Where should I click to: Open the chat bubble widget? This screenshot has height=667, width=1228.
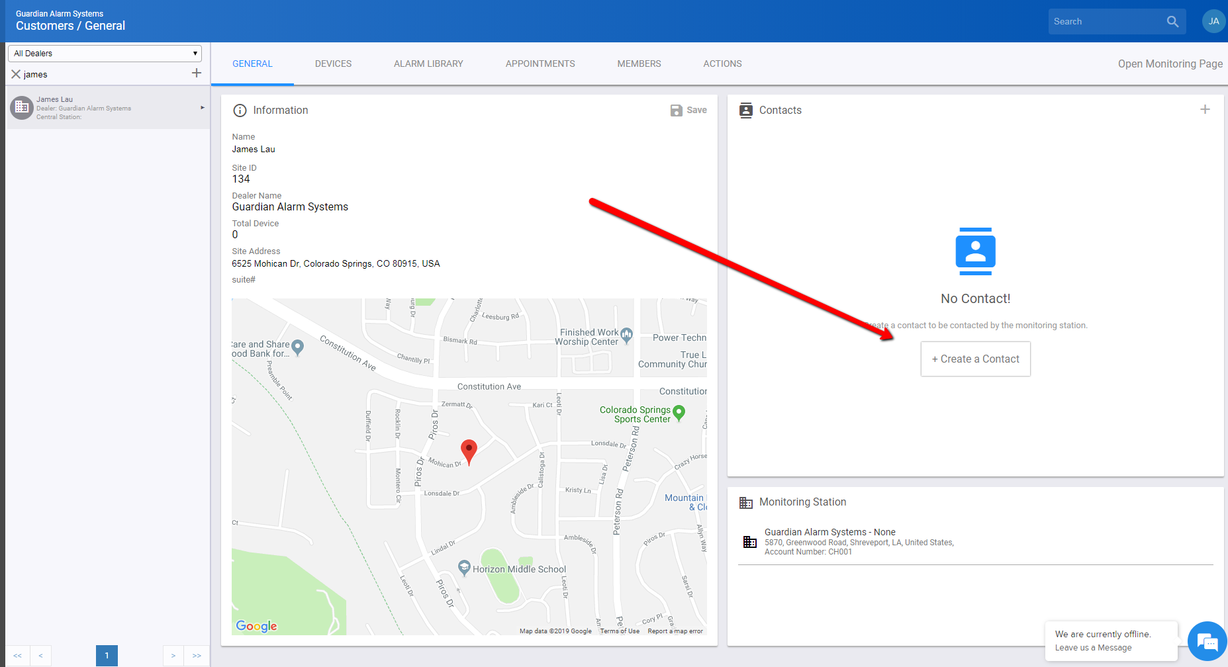click(1207, 641)
